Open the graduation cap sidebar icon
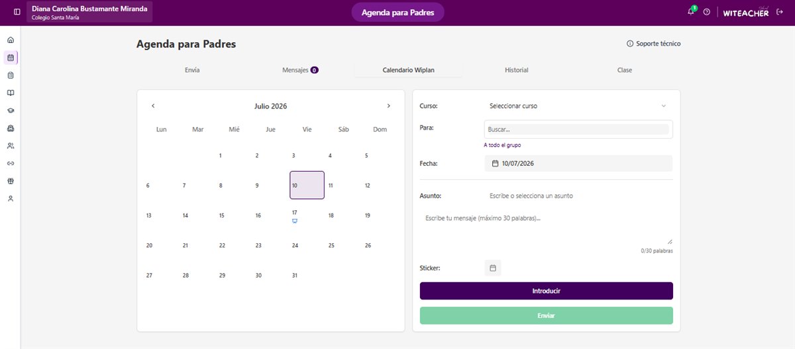The width and height of the screenshot is (795, 349). [x=11, y=110]
